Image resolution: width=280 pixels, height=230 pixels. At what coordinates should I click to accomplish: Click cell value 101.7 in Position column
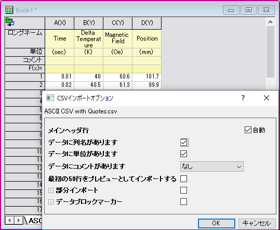(147, 77)
